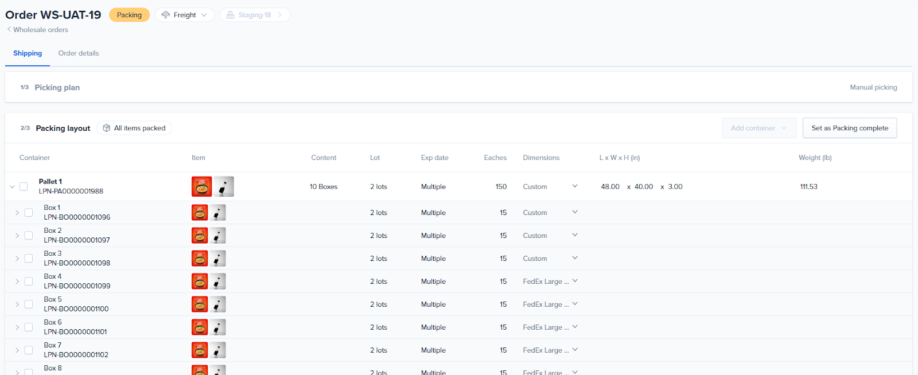This screenshot has height=375, width=918.
Task: Go back to Wholesale orders link
Action: tap(41, 30)
